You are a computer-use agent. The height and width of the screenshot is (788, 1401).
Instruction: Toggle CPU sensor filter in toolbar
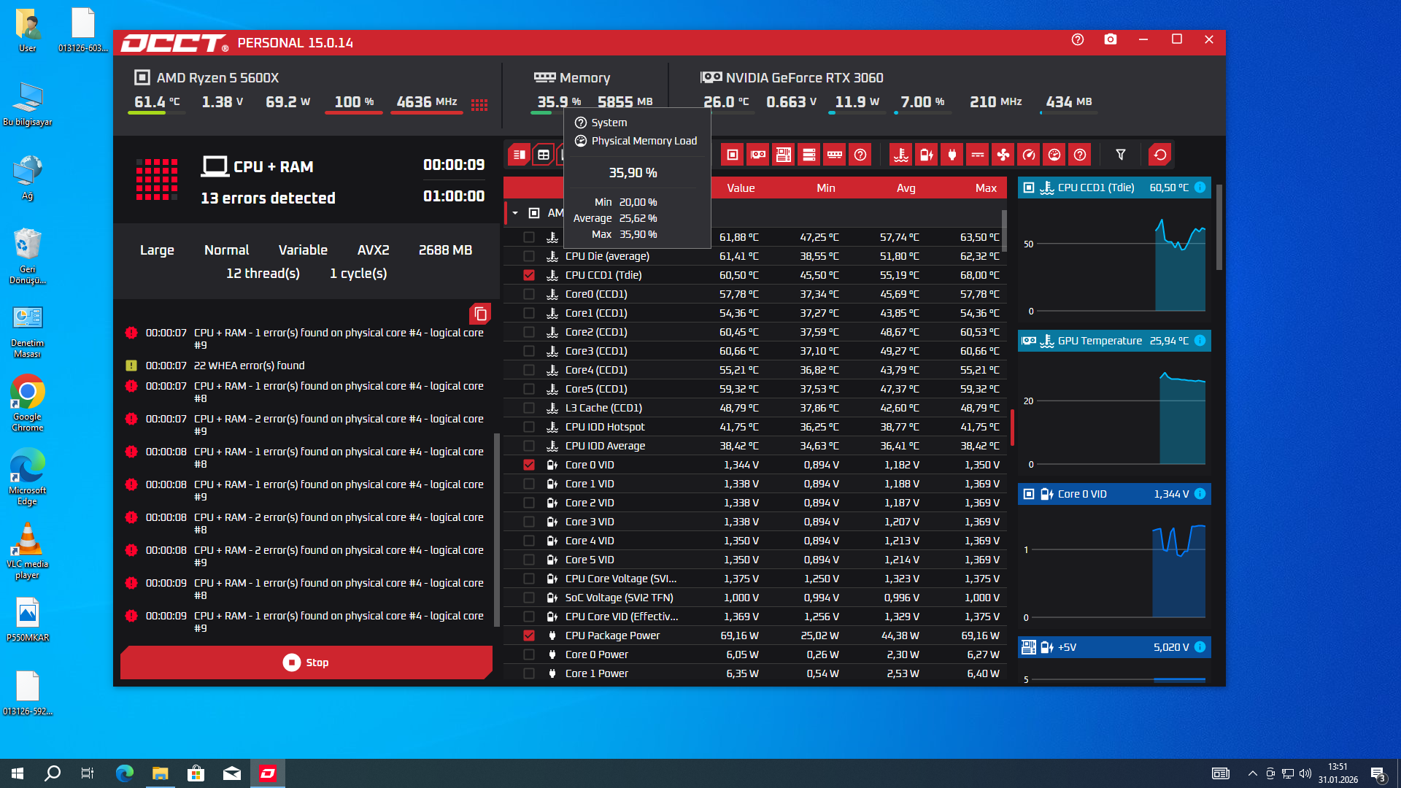(x=733, y=155)
